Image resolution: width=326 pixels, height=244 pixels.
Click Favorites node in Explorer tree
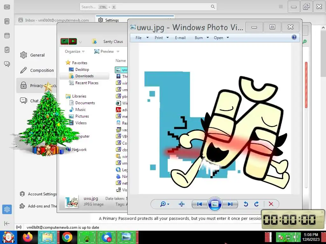(x=79, y=63)
